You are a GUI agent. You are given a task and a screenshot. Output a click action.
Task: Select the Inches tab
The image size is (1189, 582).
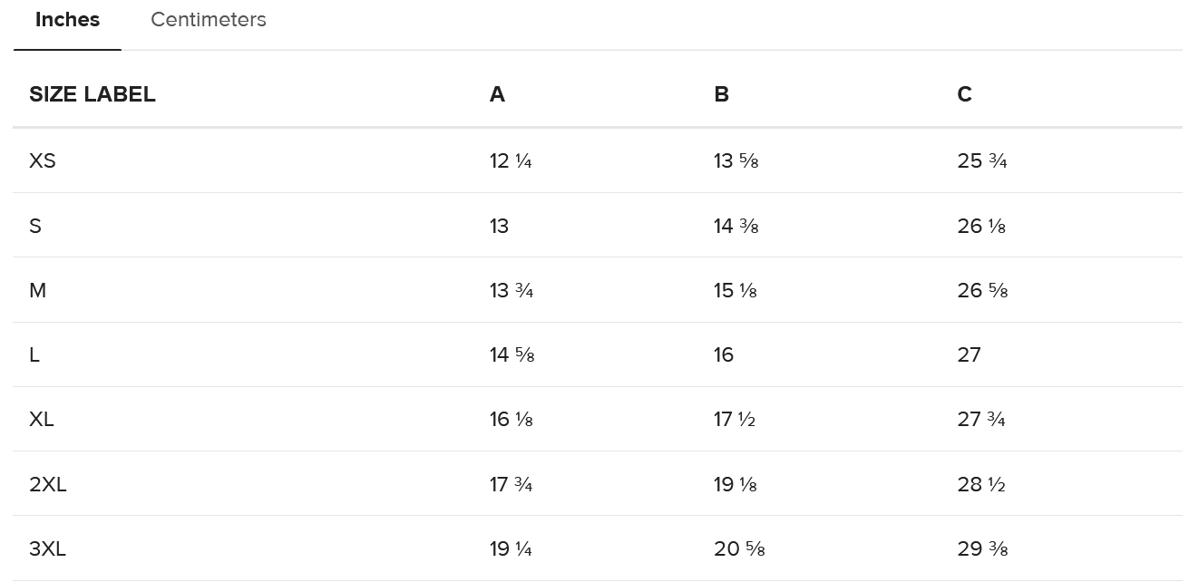[67, 20]
